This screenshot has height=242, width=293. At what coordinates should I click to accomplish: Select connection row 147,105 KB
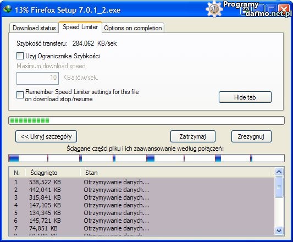(142, 205)
